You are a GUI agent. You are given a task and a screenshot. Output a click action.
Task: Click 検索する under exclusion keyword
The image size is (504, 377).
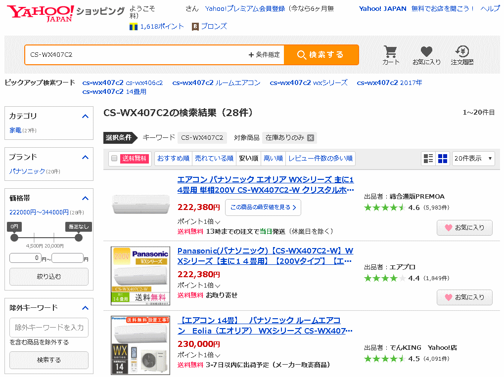pyautogui.click(x=49, y=360)
